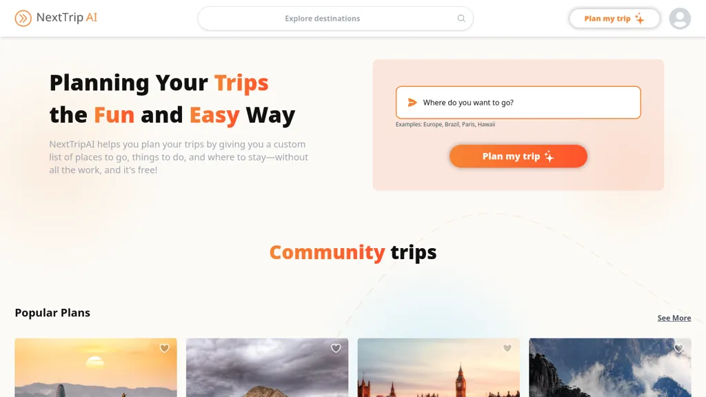The width and height of the screenshot is (706, 397).
Task: Toggle the heart on the Big Ben card
Action: click(507, 349)
